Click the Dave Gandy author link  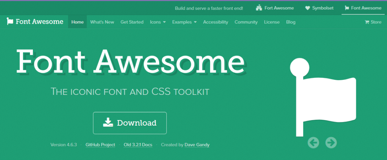click(x=197, y=145)
